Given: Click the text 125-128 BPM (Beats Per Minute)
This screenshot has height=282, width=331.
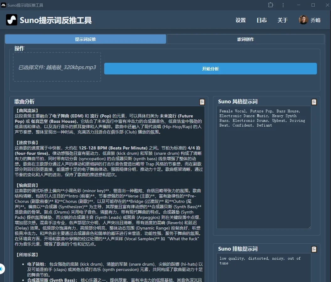Looking at the screenshot, I should [x=113, y=148].
